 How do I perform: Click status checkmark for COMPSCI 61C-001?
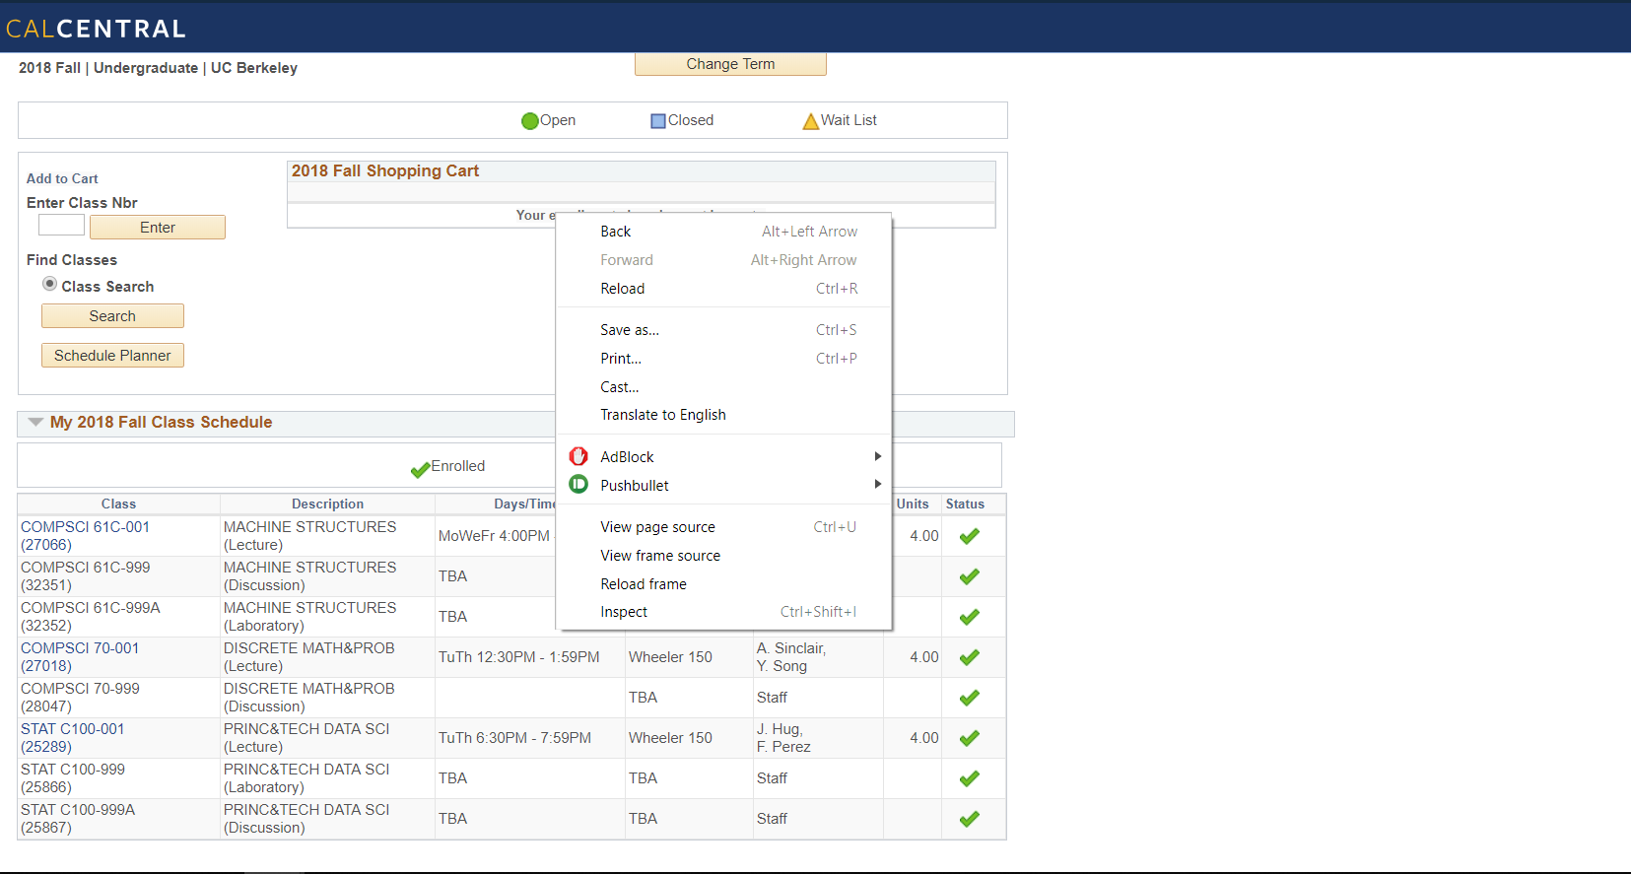coord(970,536)
